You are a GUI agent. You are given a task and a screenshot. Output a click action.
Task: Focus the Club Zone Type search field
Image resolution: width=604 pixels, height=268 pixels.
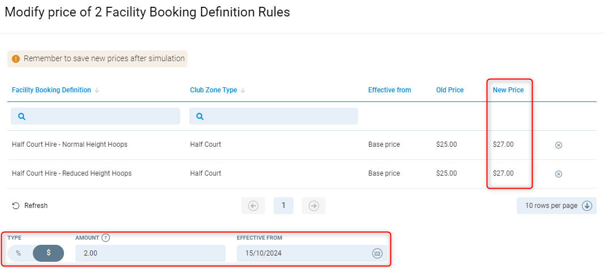274,116
